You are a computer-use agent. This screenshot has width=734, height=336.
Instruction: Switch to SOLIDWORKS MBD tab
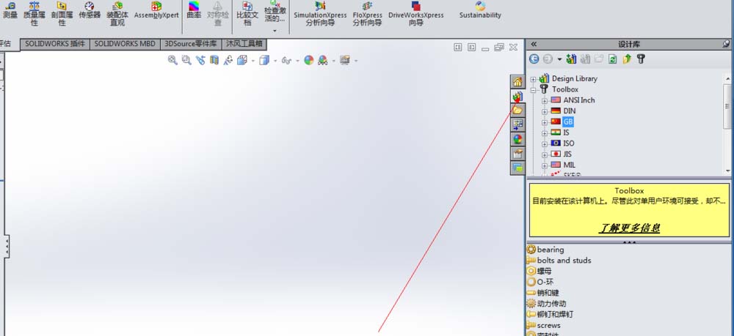pos(125,45)
